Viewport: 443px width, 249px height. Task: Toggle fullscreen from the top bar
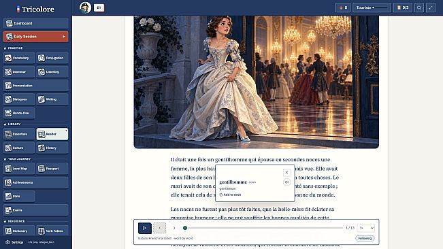(x=431, y=7)
